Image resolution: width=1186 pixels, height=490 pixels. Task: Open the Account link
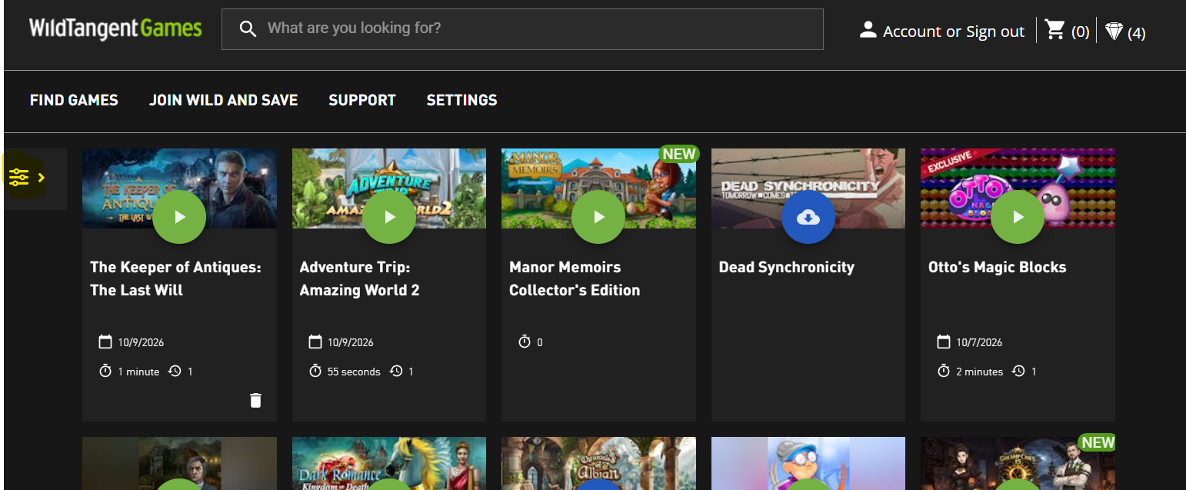click(912, 32)
